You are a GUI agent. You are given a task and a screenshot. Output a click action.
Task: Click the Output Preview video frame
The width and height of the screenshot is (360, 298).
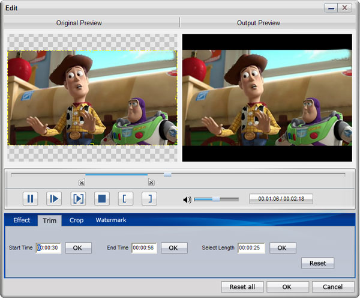(267, 98)
